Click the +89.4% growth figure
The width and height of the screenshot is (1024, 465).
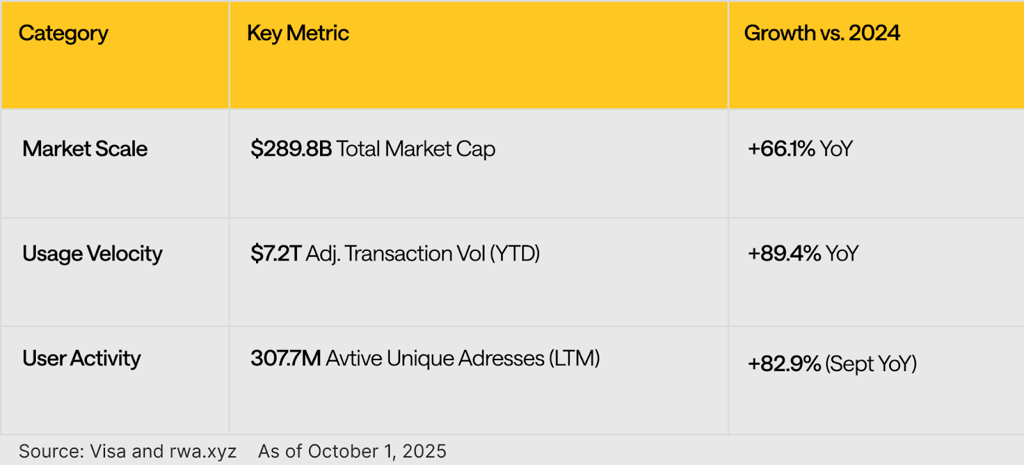pos(784,254)
